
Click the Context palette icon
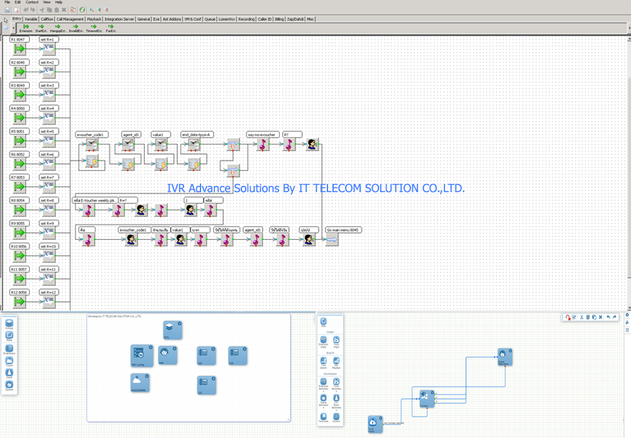click(336, 418)
